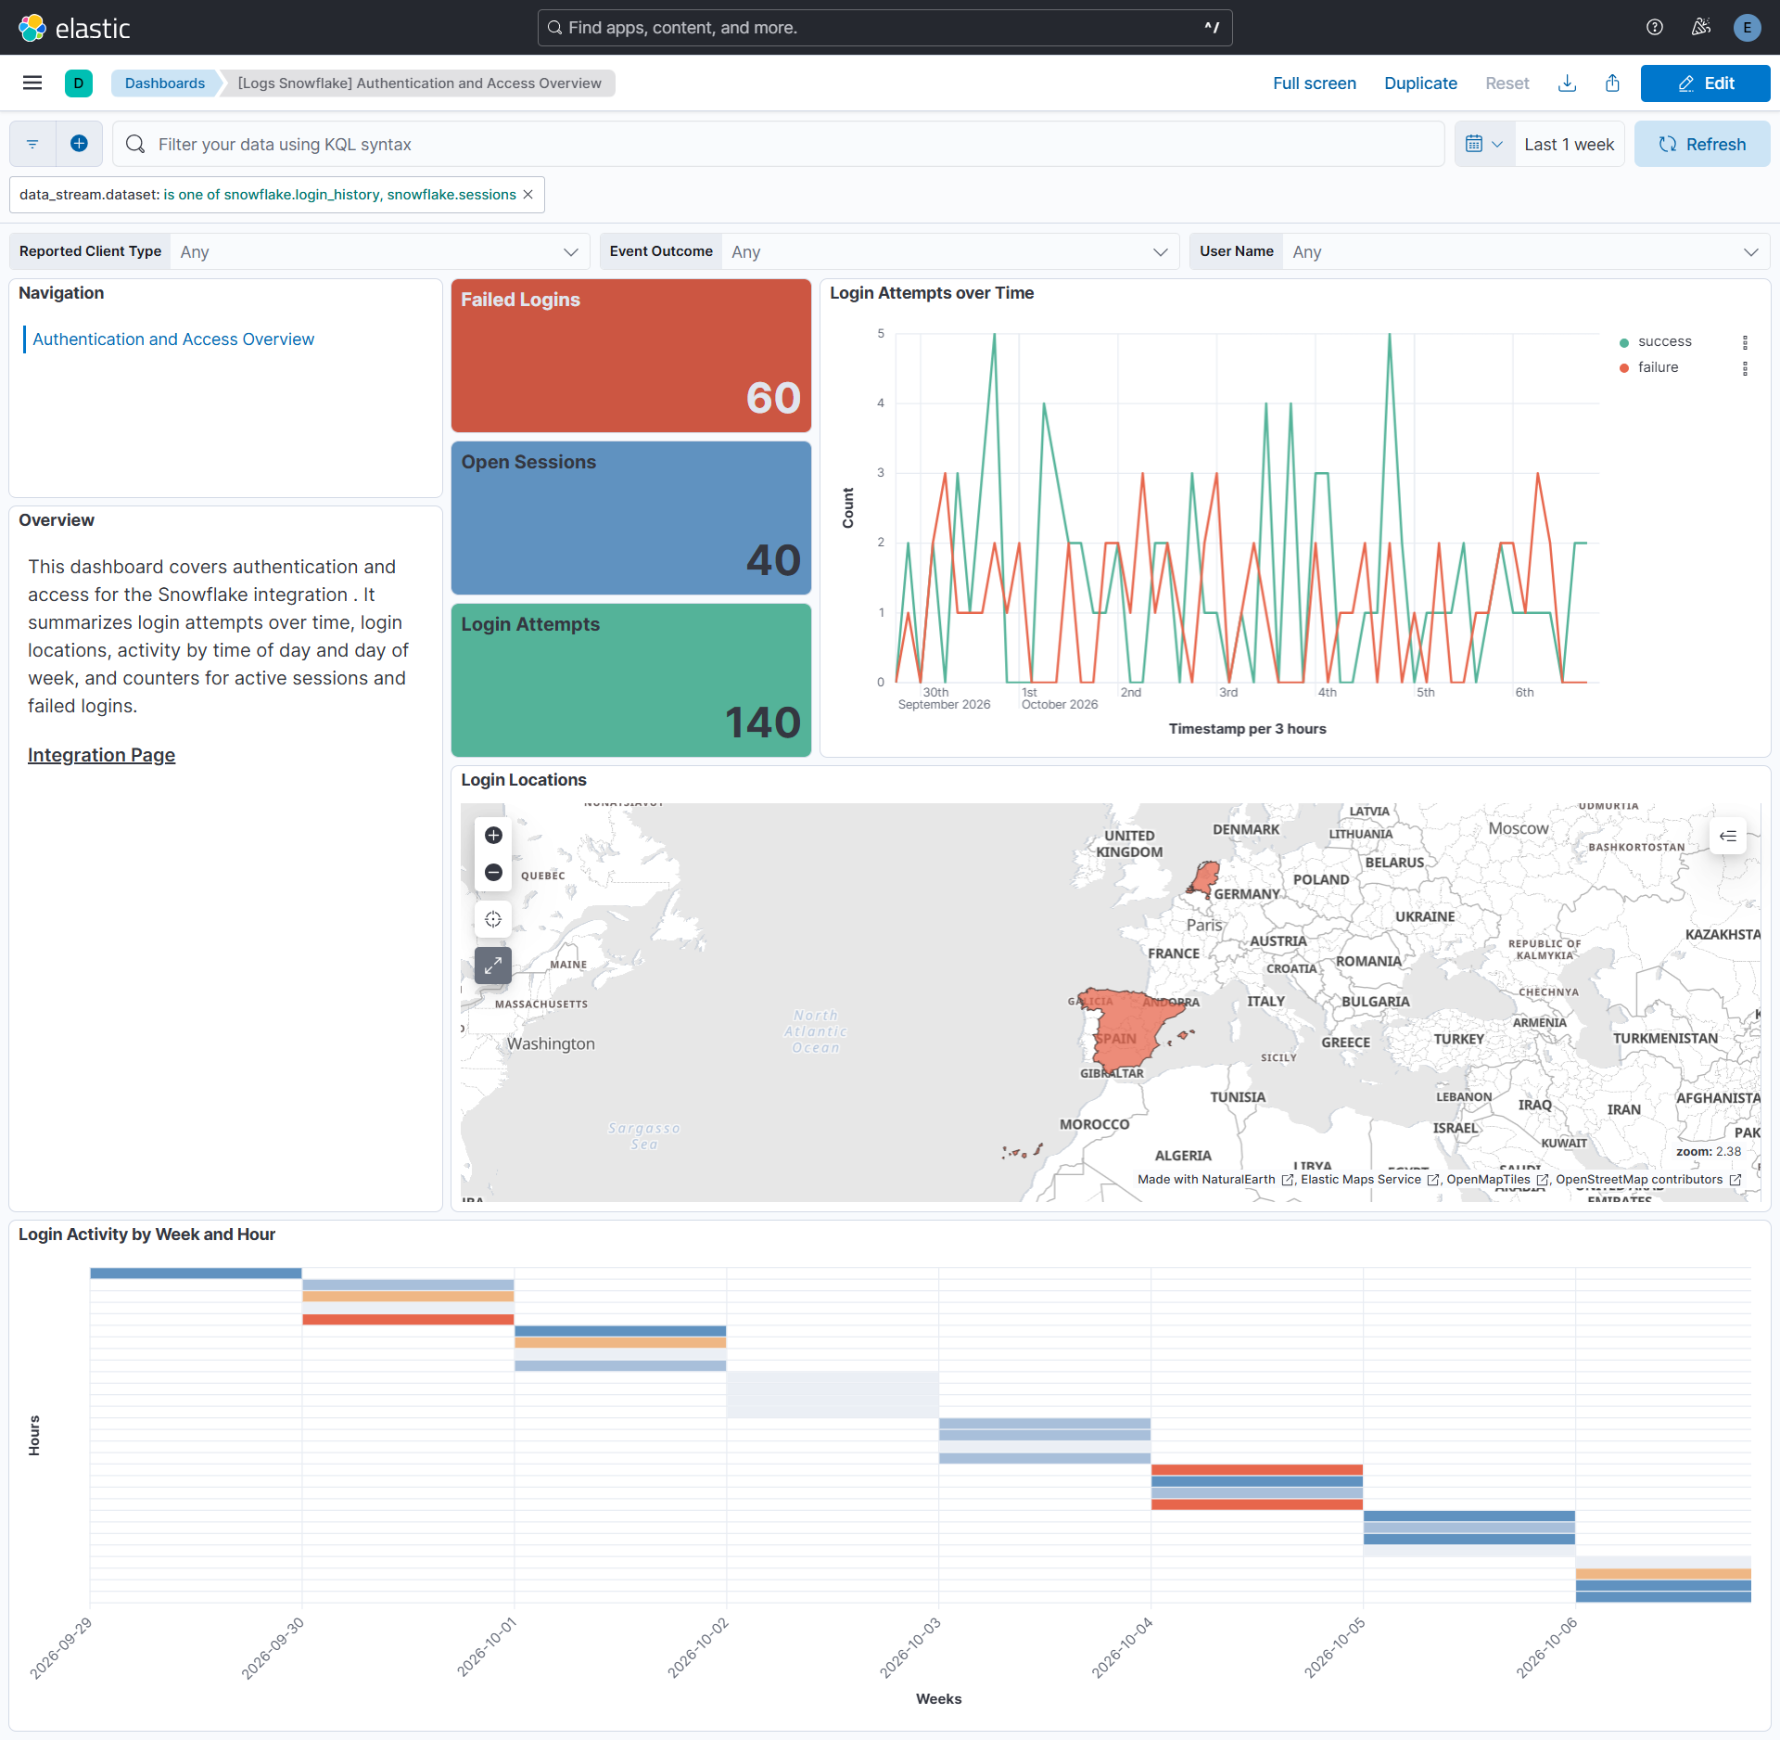This screenshot has height=1740, width=1780.
Task: Click the Refresh button
Action: pos(1702,144)
